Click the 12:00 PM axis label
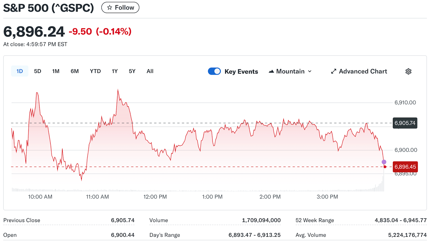 coord(155,197)
